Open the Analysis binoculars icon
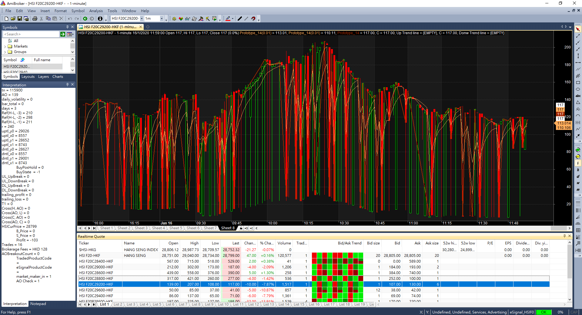The height and width of the screenshot is (315, 582). [x=188, y=19]
